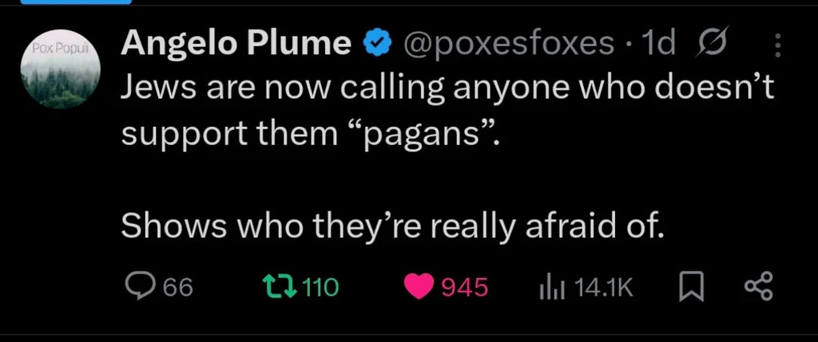Click the 14.1K views count
818x342 pixels.
click(604, 288)
